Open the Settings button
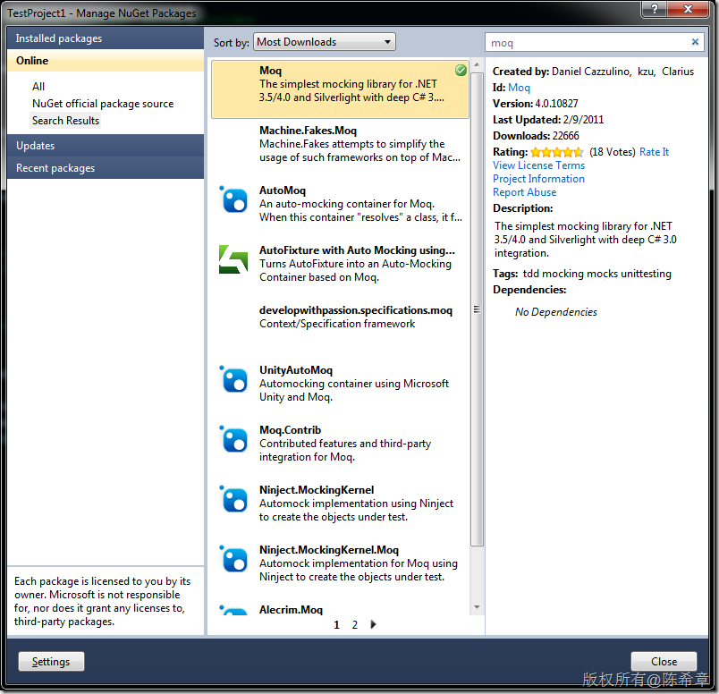 click(x=51, y=662)
